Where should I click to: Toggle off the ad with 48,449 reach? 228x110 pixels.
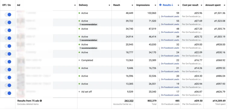(8, 15)
